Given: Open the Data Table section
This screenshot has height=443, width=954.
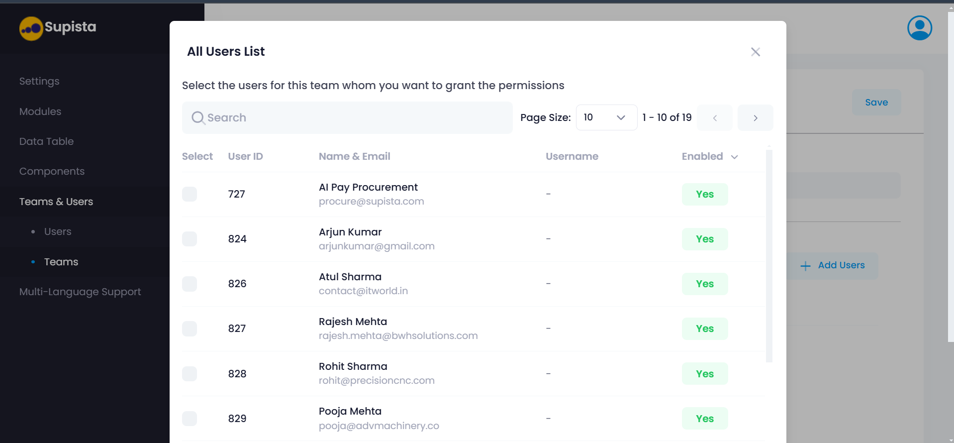Looking at the screenshot, I should pyautogui.click(x=46, y=141).
